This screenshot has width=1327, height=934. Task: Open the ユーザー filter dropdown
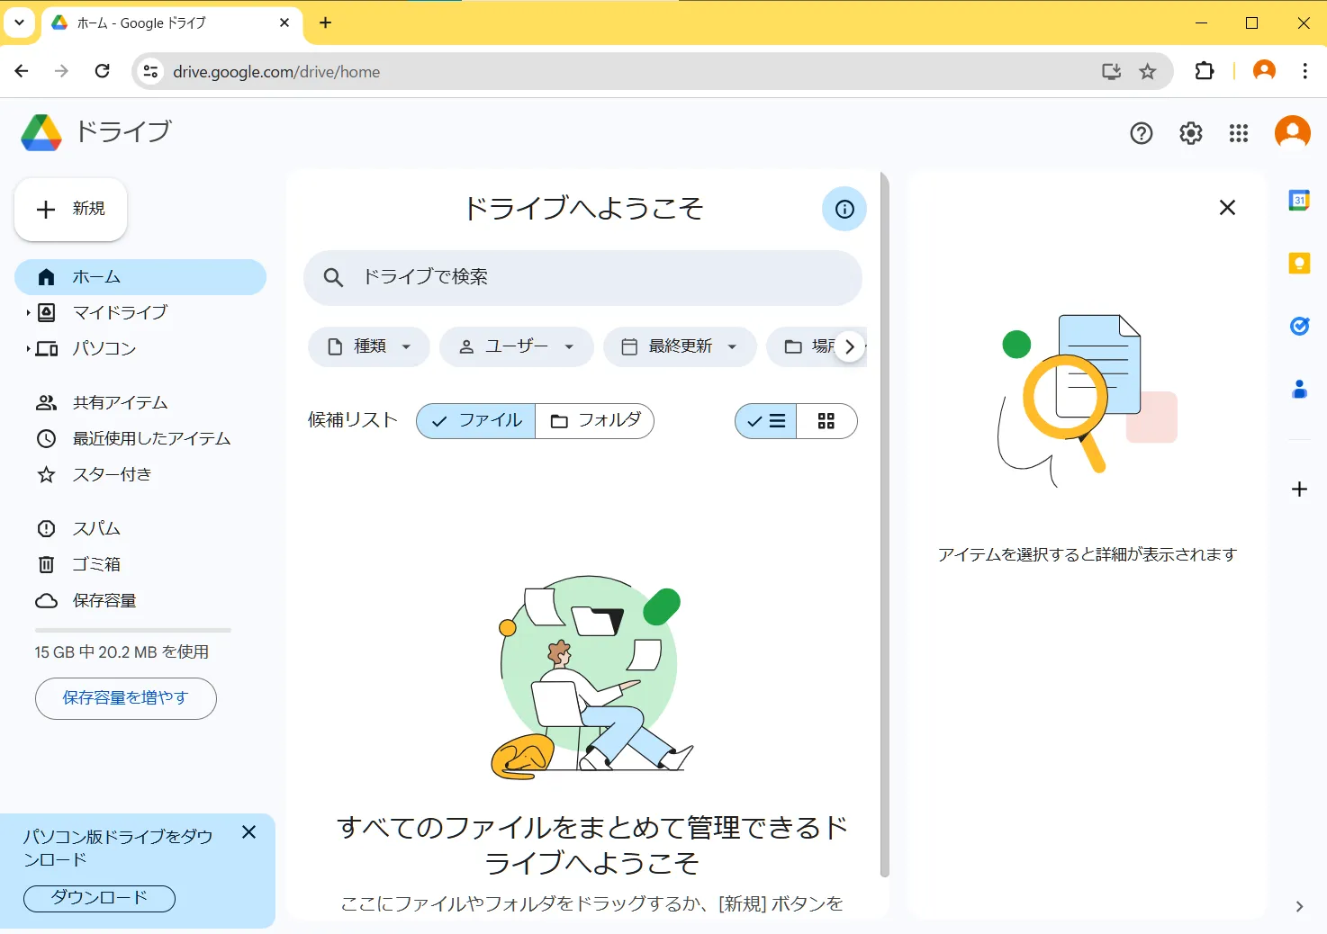pyautogui.click(x=516, y=346)
